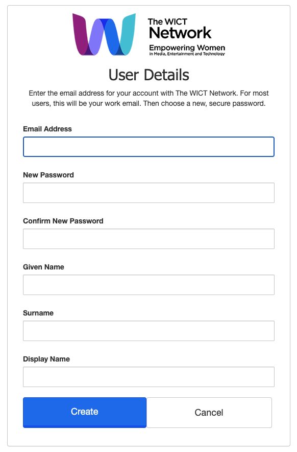Click the colorful W ribbon logo
Image resolution: width=297 pixels, height=452 pixels.
(104, 34)
